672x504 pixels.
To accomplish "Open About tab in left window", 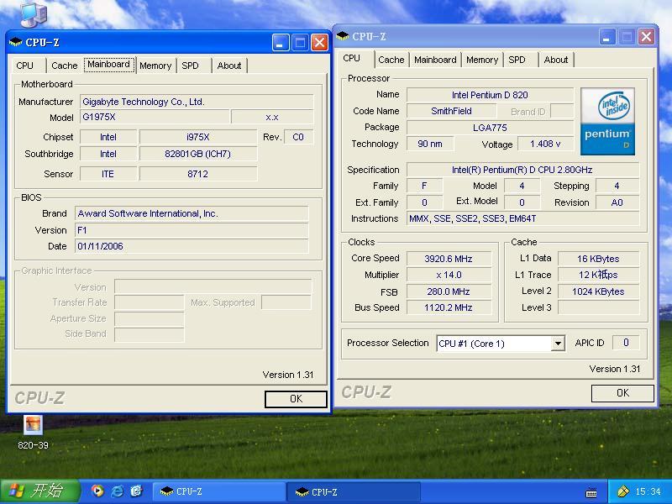I will pos(229,66).
